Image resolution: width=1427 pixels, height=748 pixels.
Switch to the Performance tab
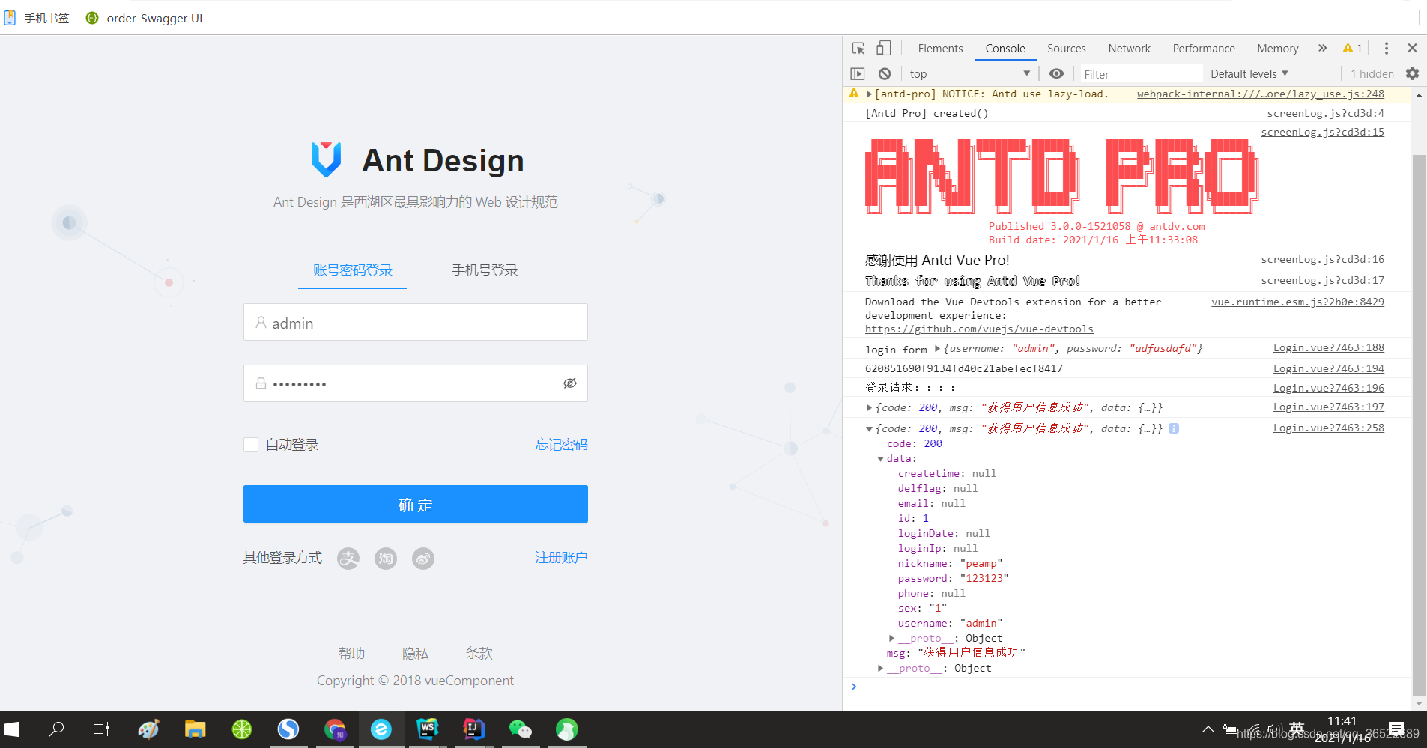1204,49
